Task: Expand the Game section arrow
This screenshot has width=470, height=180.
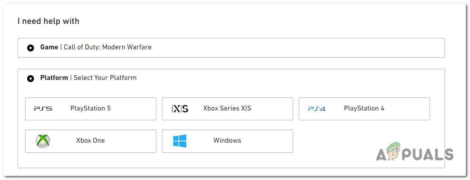Action: 31,48
